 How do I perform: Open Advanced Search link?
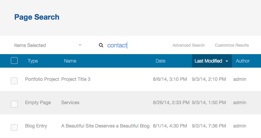coord(189,45)
